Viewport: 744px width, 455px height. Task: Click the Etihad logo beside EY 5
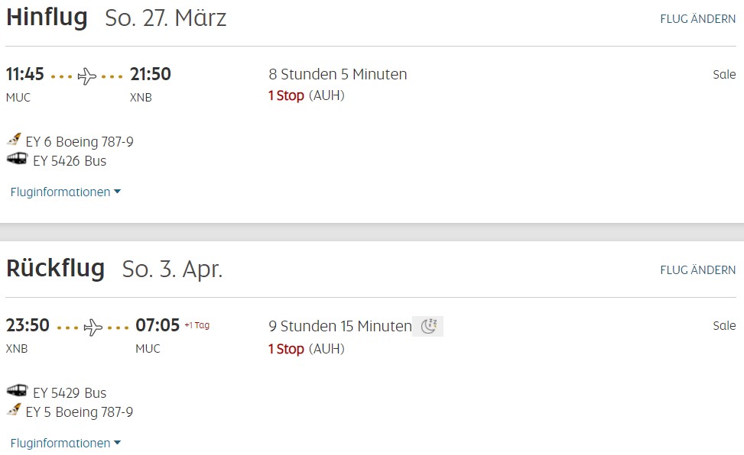click(x=14, y=410)
